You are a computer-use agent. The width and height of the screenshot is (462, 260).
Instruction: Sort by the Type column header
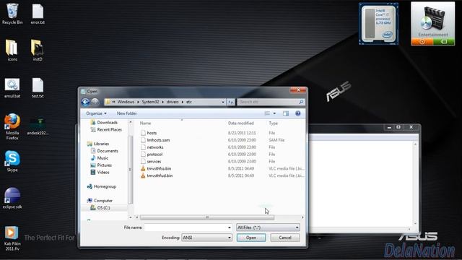pos(273,123)
